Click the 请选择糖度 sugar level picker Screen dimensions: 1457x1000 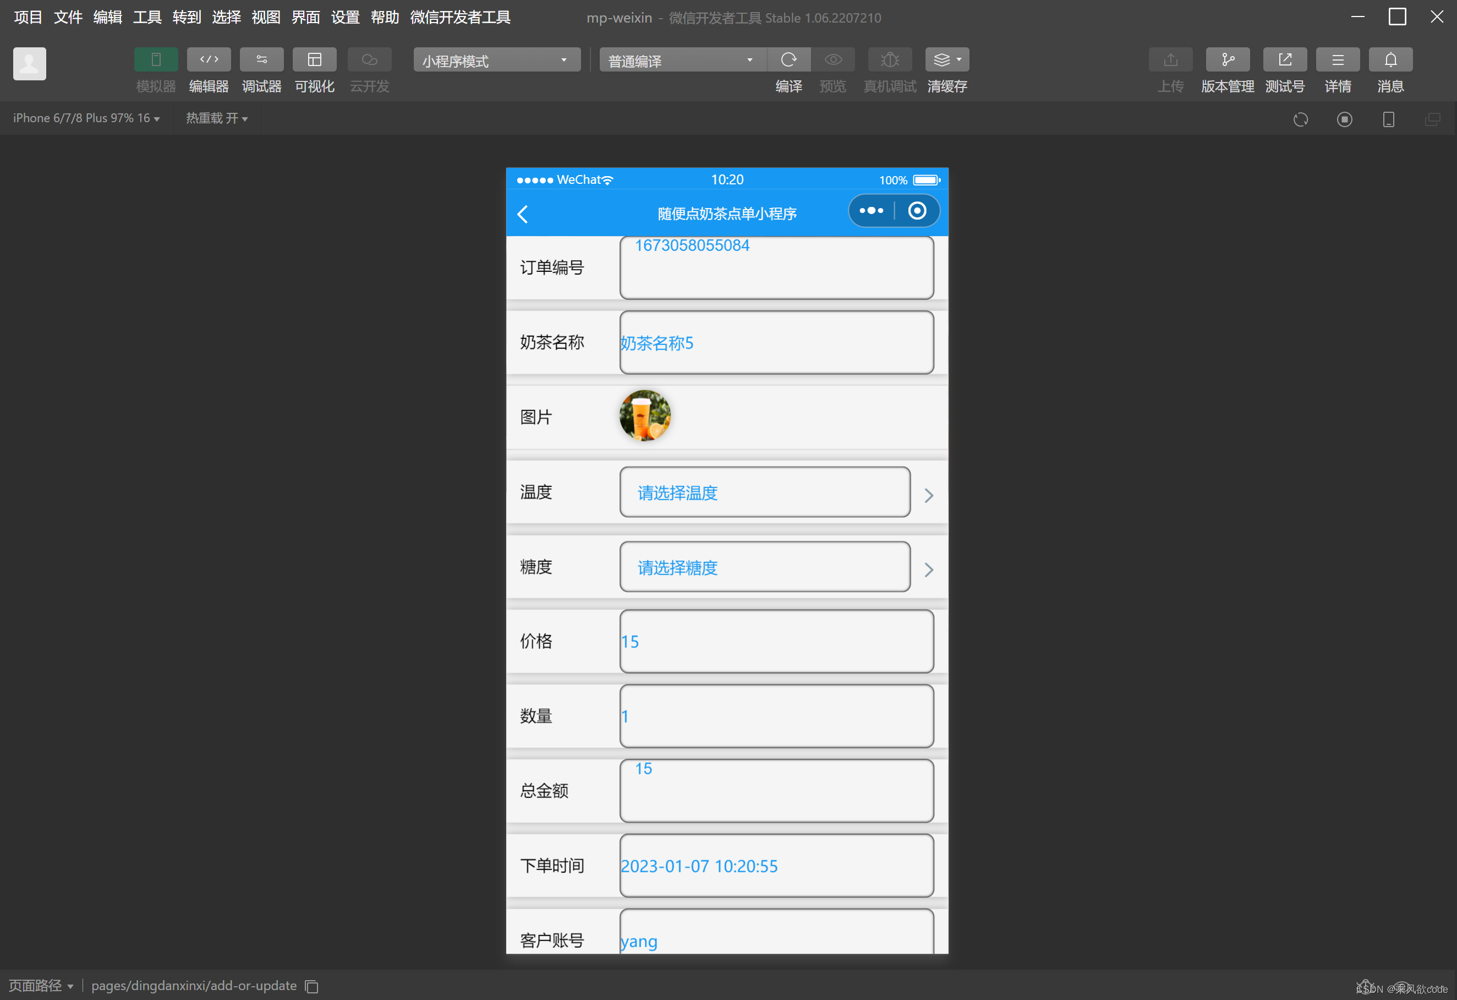point(764,567)
